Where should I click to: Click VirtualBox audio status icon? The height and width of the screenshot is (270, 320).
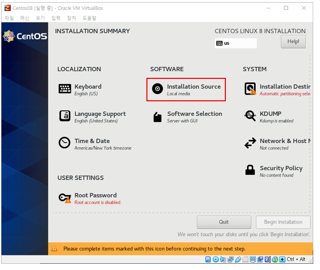pyautogui.click(x=223, y=259)
